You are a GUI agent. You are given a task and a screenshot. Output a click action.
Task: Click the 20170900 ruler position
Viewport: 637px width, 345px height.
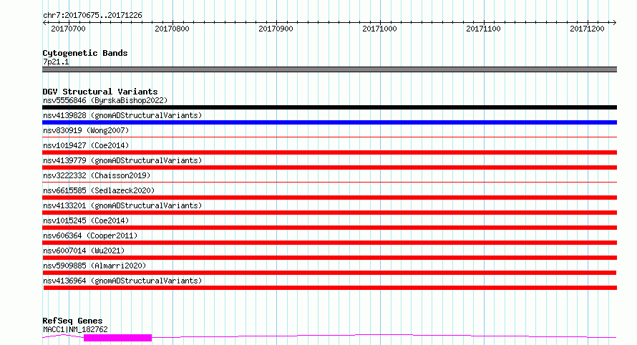coord(276,29)
